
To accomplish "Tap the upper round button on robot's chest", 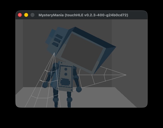I will tap(66, 69).
